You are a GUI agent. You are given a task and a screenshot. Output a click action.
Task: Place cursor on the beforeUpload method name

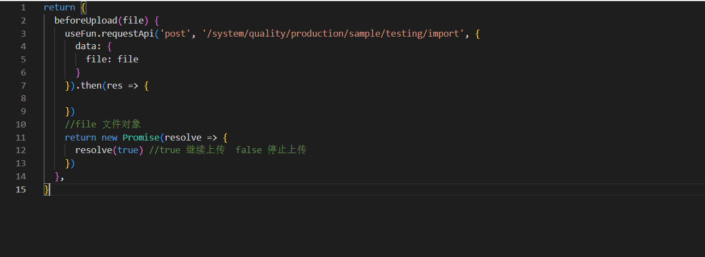coord(86,21)
